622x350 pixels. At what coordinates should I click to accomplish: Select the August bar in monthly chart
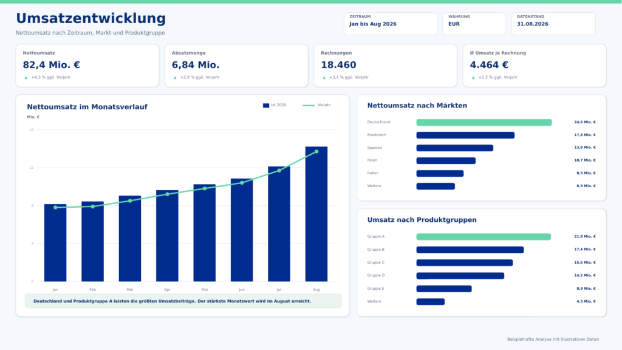tap(316, 214)
